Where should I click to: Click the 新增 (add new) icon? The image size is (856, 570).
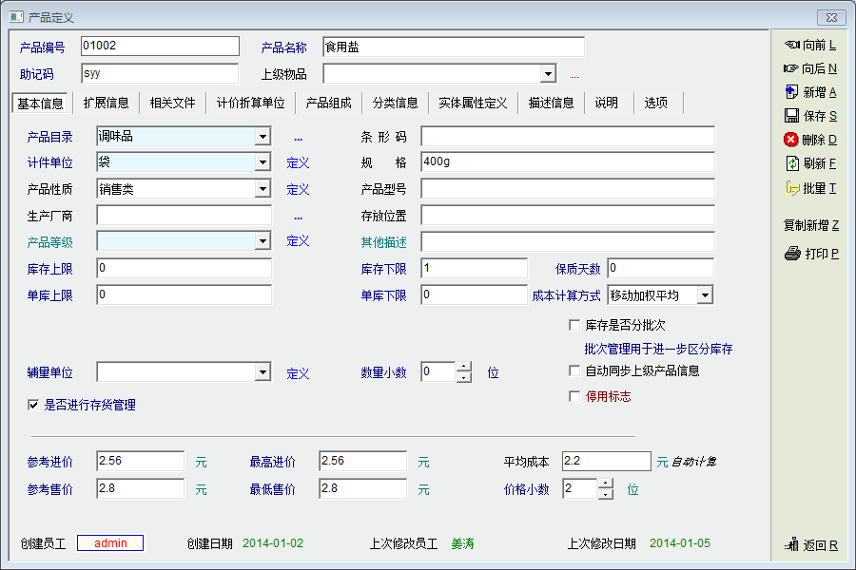pyautogui.click(x=791, y=92)
